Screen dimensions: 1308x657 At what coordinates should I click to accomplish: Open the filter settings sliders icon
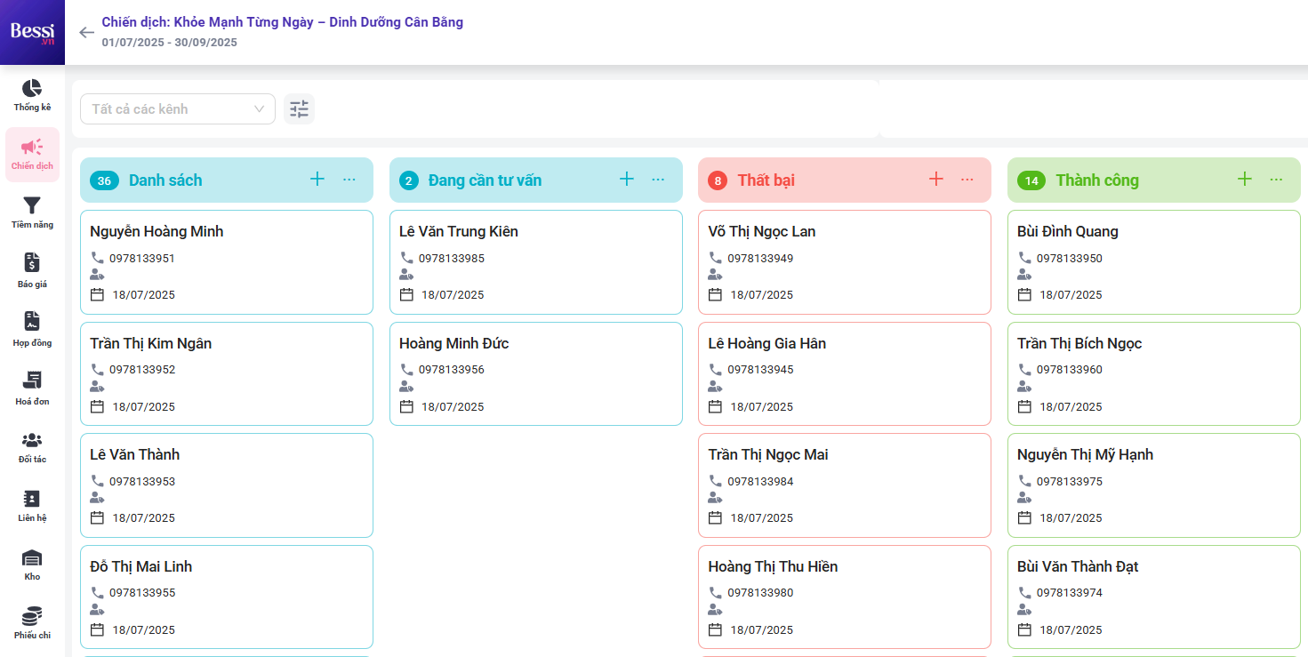[299, 109]
